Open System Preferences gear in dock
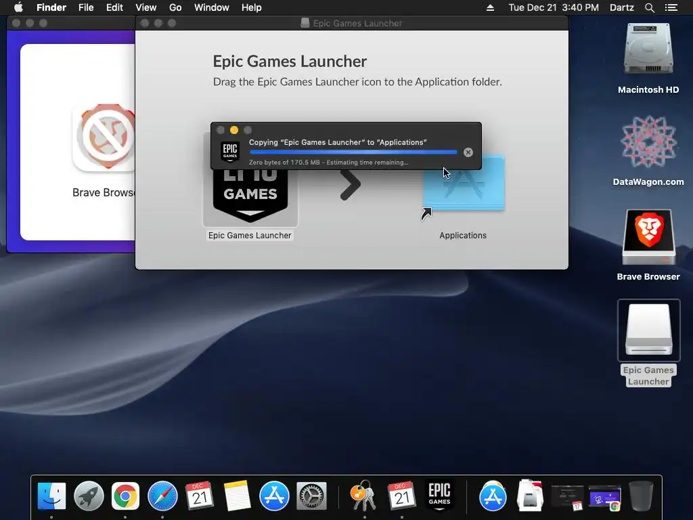This screenshot has width=693, height=520. coord(311,496)
